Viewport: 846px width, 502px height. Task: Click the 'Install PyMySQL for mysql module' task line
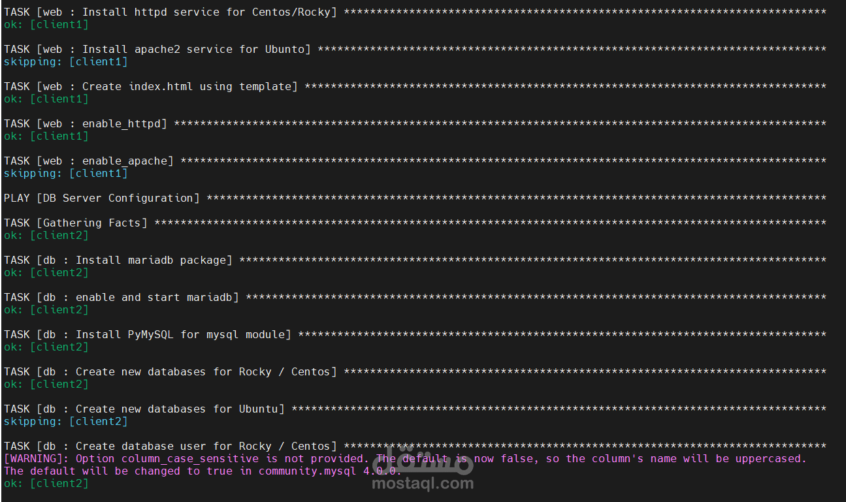coord(415,335)
